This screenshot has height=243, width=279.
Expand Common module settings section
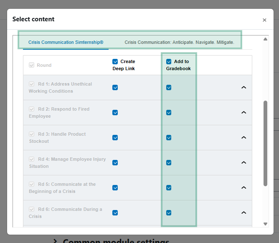pos(112,240)
